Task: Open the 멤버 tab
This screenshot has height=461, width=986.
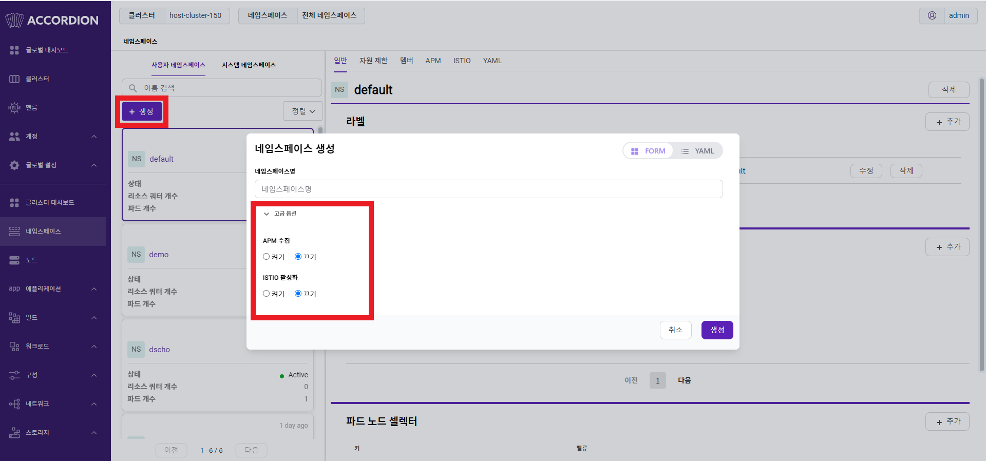Action: pyautogui.click(x=407, y=61)
